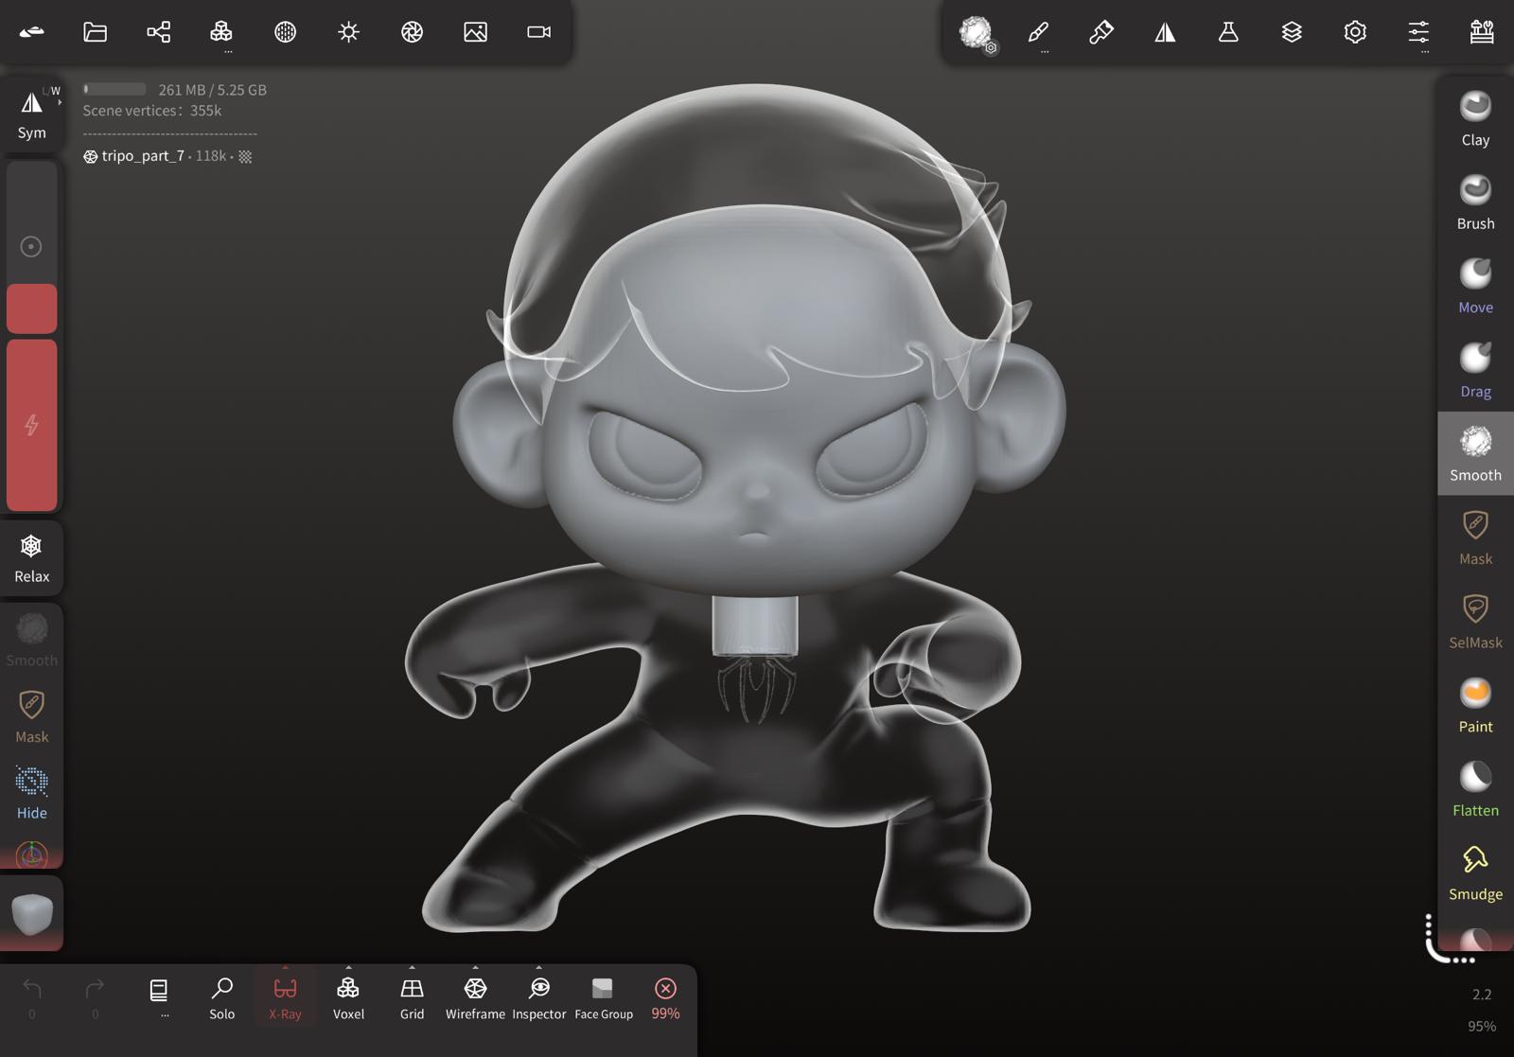Click the Undo arrow
Viewport: 1514px width, 1057px height.
pyautogui.click(x=31, y=997)
